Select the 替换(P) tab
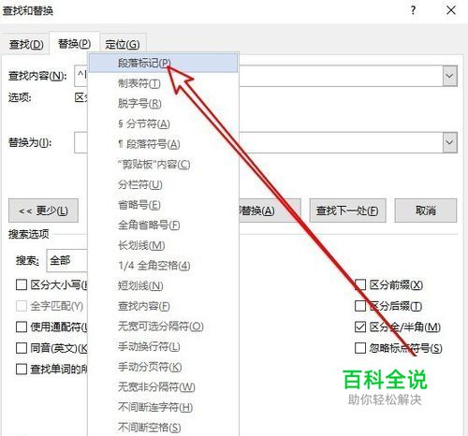Viewport: 468px width, 436px height. [x=74, y=44]
